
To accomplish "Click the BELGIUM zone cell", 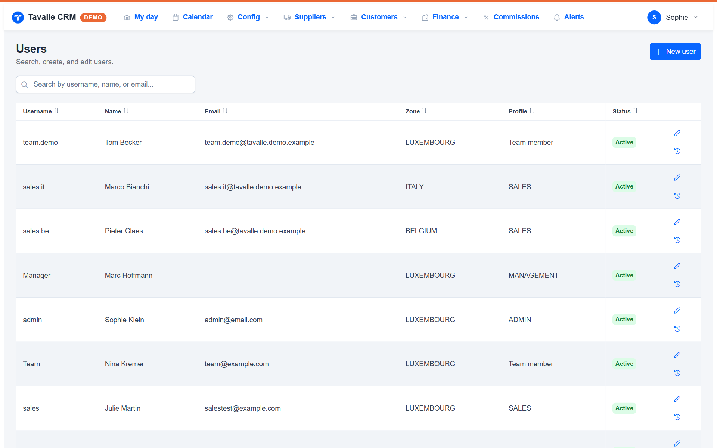I will click(x=421, y=231).
